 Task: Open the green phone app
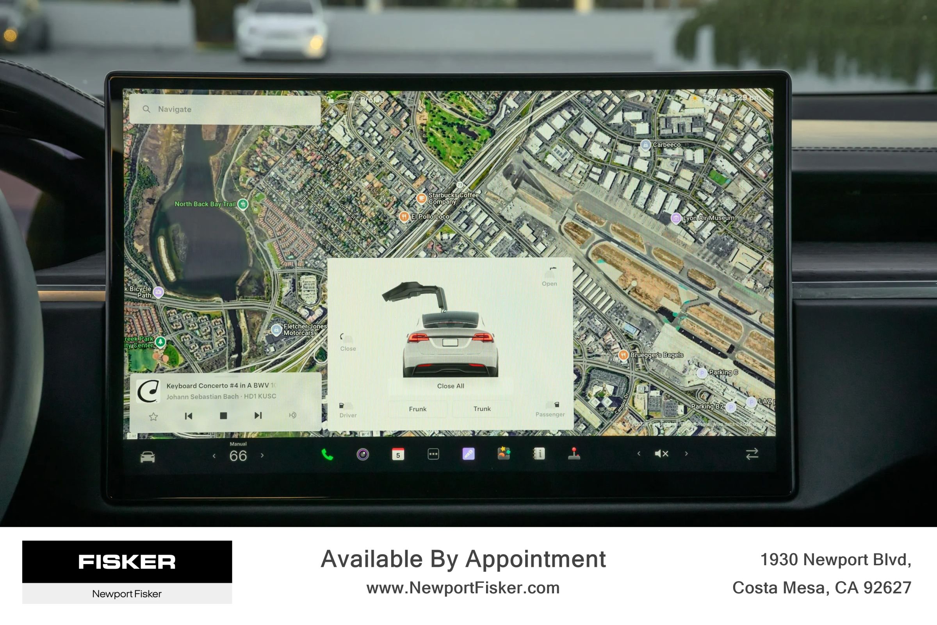327,454
